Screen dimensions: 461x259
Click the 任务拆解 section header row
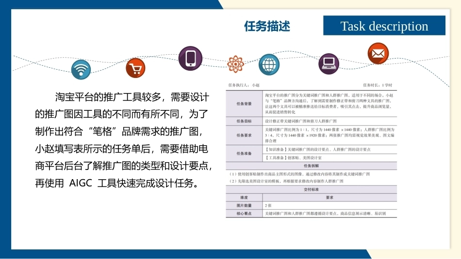pos(312,166)
